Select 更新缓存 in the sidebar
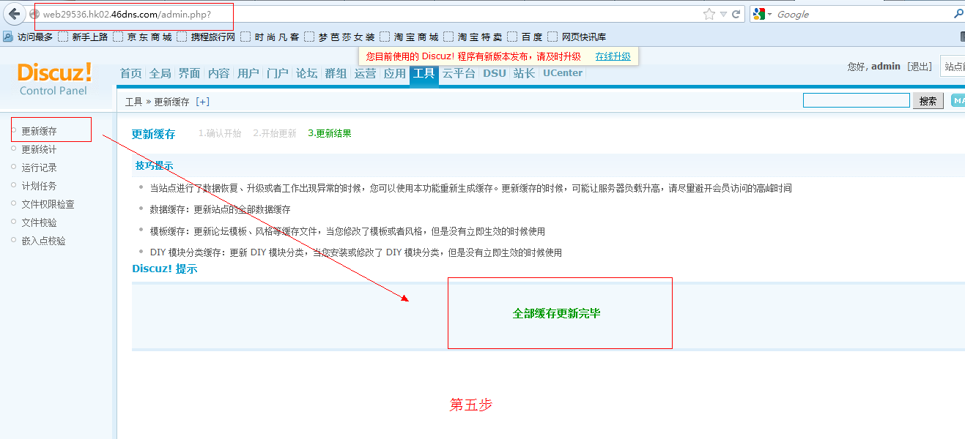Screen dimensions: 965x439 39,132
